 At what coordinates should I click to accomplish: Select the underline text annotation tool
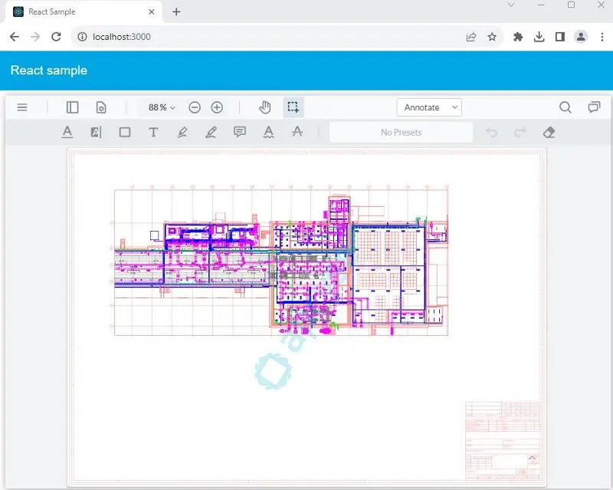(x=67, y=133)
